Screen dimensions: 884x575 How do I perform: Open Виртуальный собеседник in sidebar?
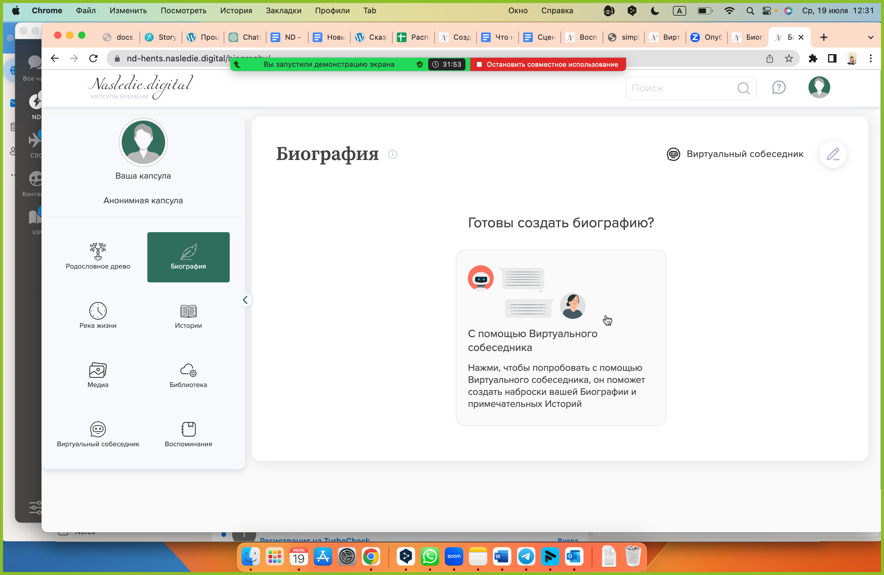pyautogui.click(x=98, y=434)
